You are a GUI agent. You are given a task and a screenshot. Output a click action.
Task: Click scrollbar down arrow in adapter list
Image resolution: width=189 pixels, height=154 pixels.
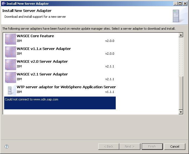tap(181, 112)
